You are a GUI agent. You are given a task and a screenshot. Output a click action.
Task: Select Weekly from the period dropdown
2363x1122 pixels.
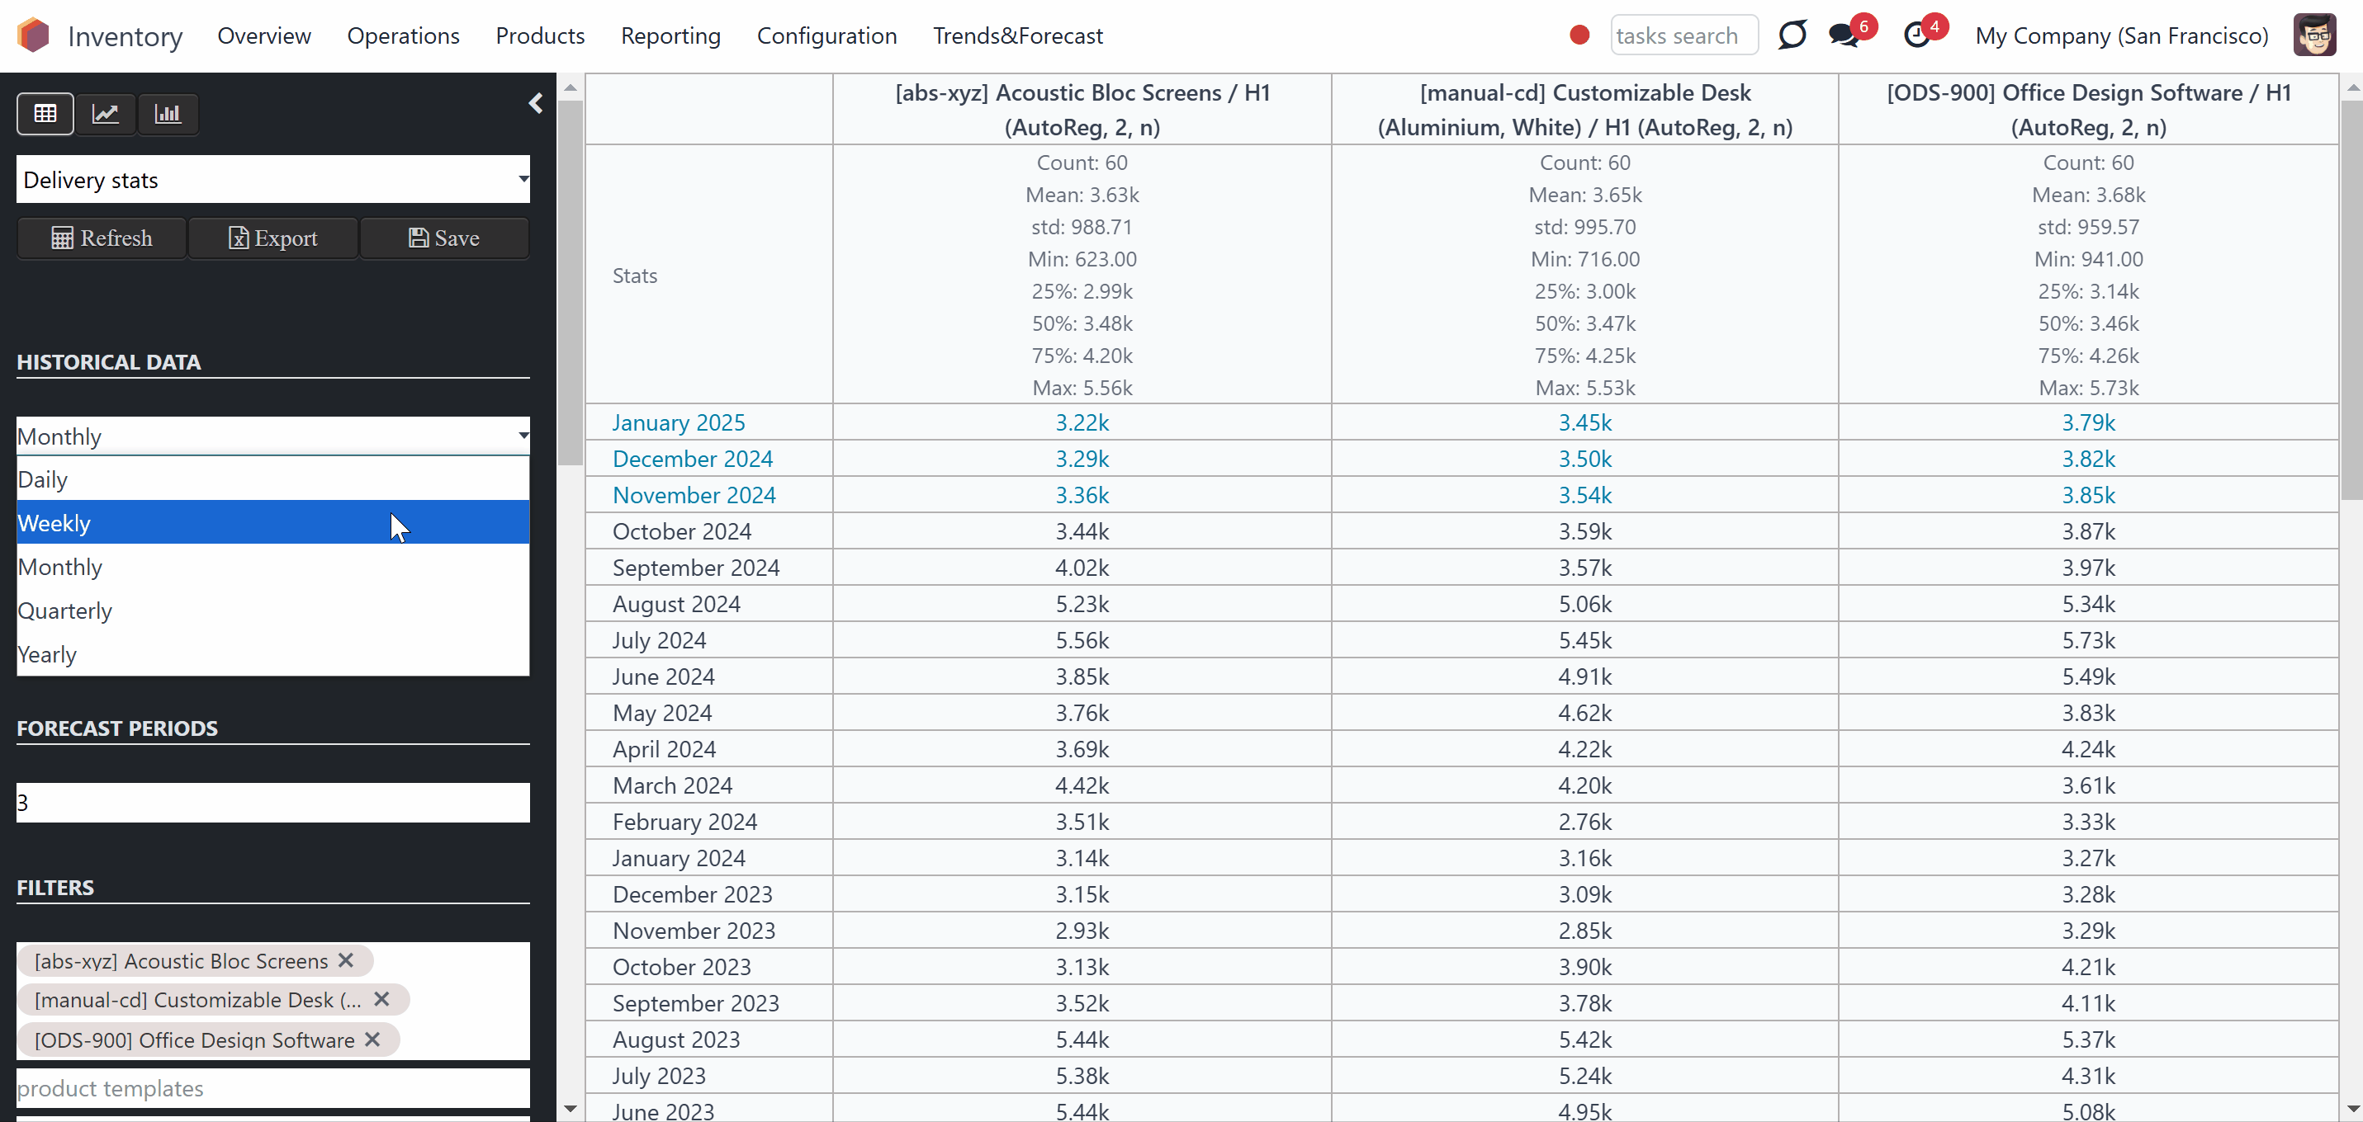point(273,522)
